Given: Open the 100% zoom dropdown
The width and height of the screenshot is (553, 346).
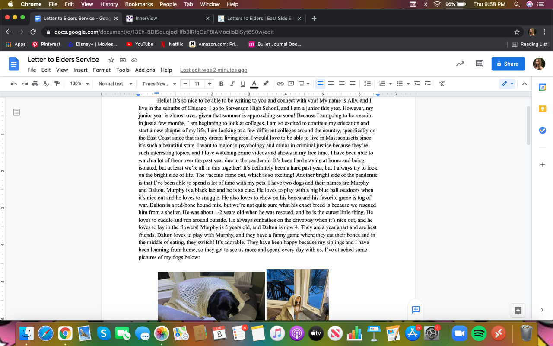Looking at the screenshot, I should click(79, 84).
